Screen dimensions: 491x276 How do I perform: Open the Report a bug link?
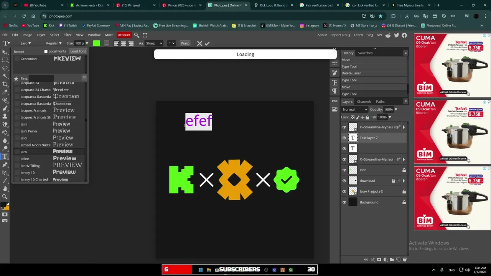pyautogui.click(x=340, y=35)
